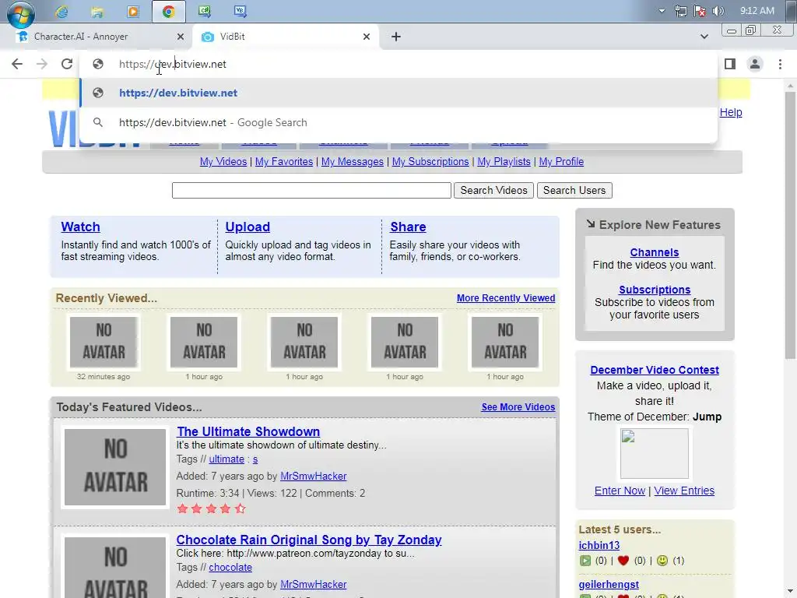This screenshot has height=598, width=797.
Task: Open the Windows Start orb
Action: (21, 12)
